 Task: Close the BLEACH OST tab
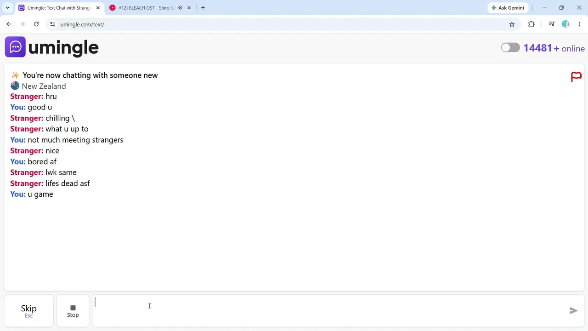189,8
